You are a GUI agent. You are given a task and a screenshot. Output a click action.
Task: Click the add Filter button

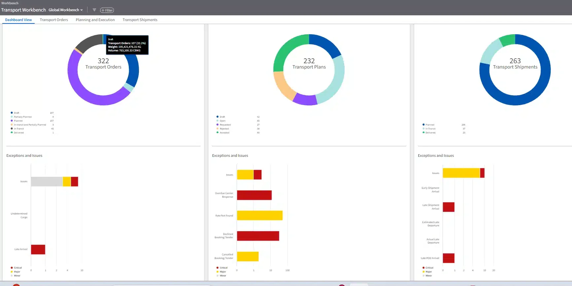click(x=107, y=10)
